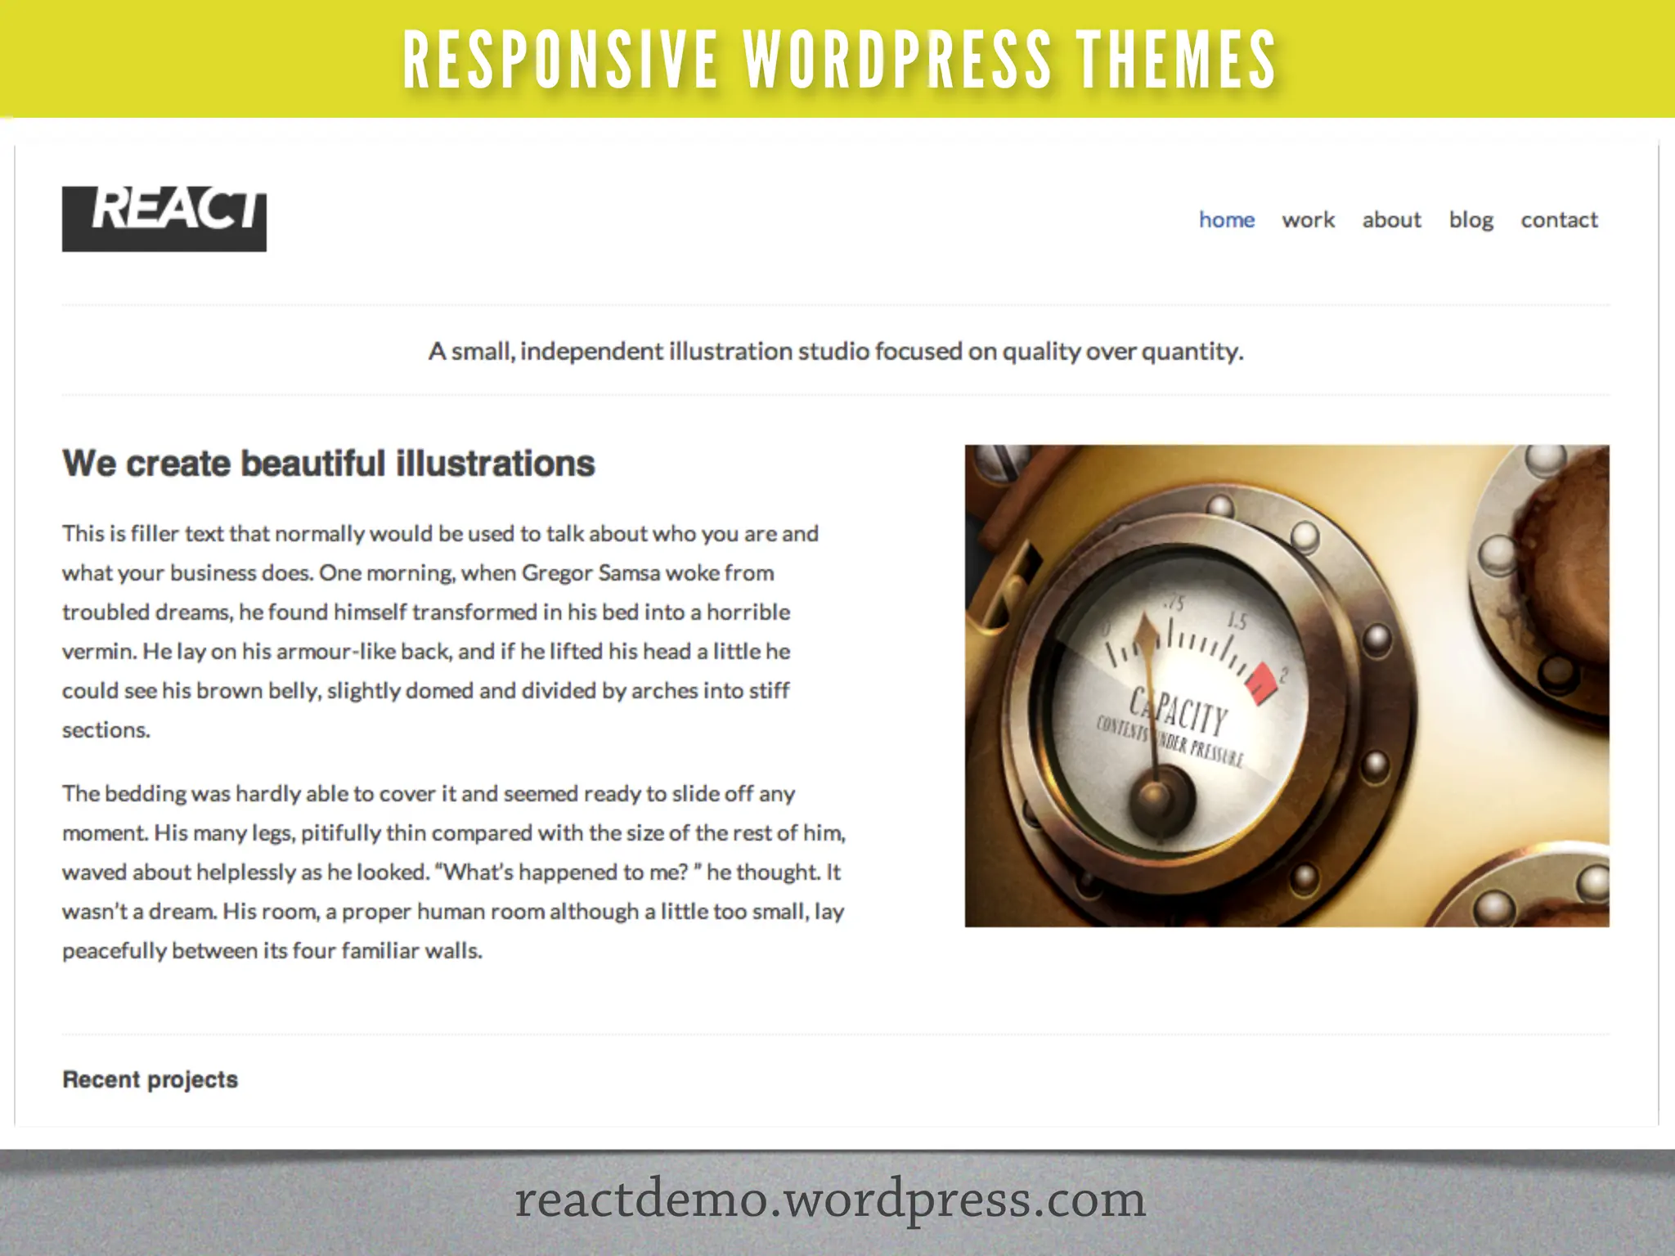Click the reactdemo.wordpress.com caption
The image size is (1675, 1256).
(x=830, y=1200)
